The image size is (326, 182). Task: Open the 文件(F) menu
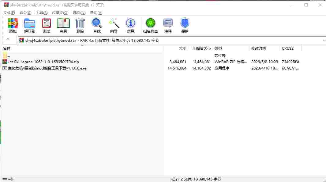click(9, 12)
